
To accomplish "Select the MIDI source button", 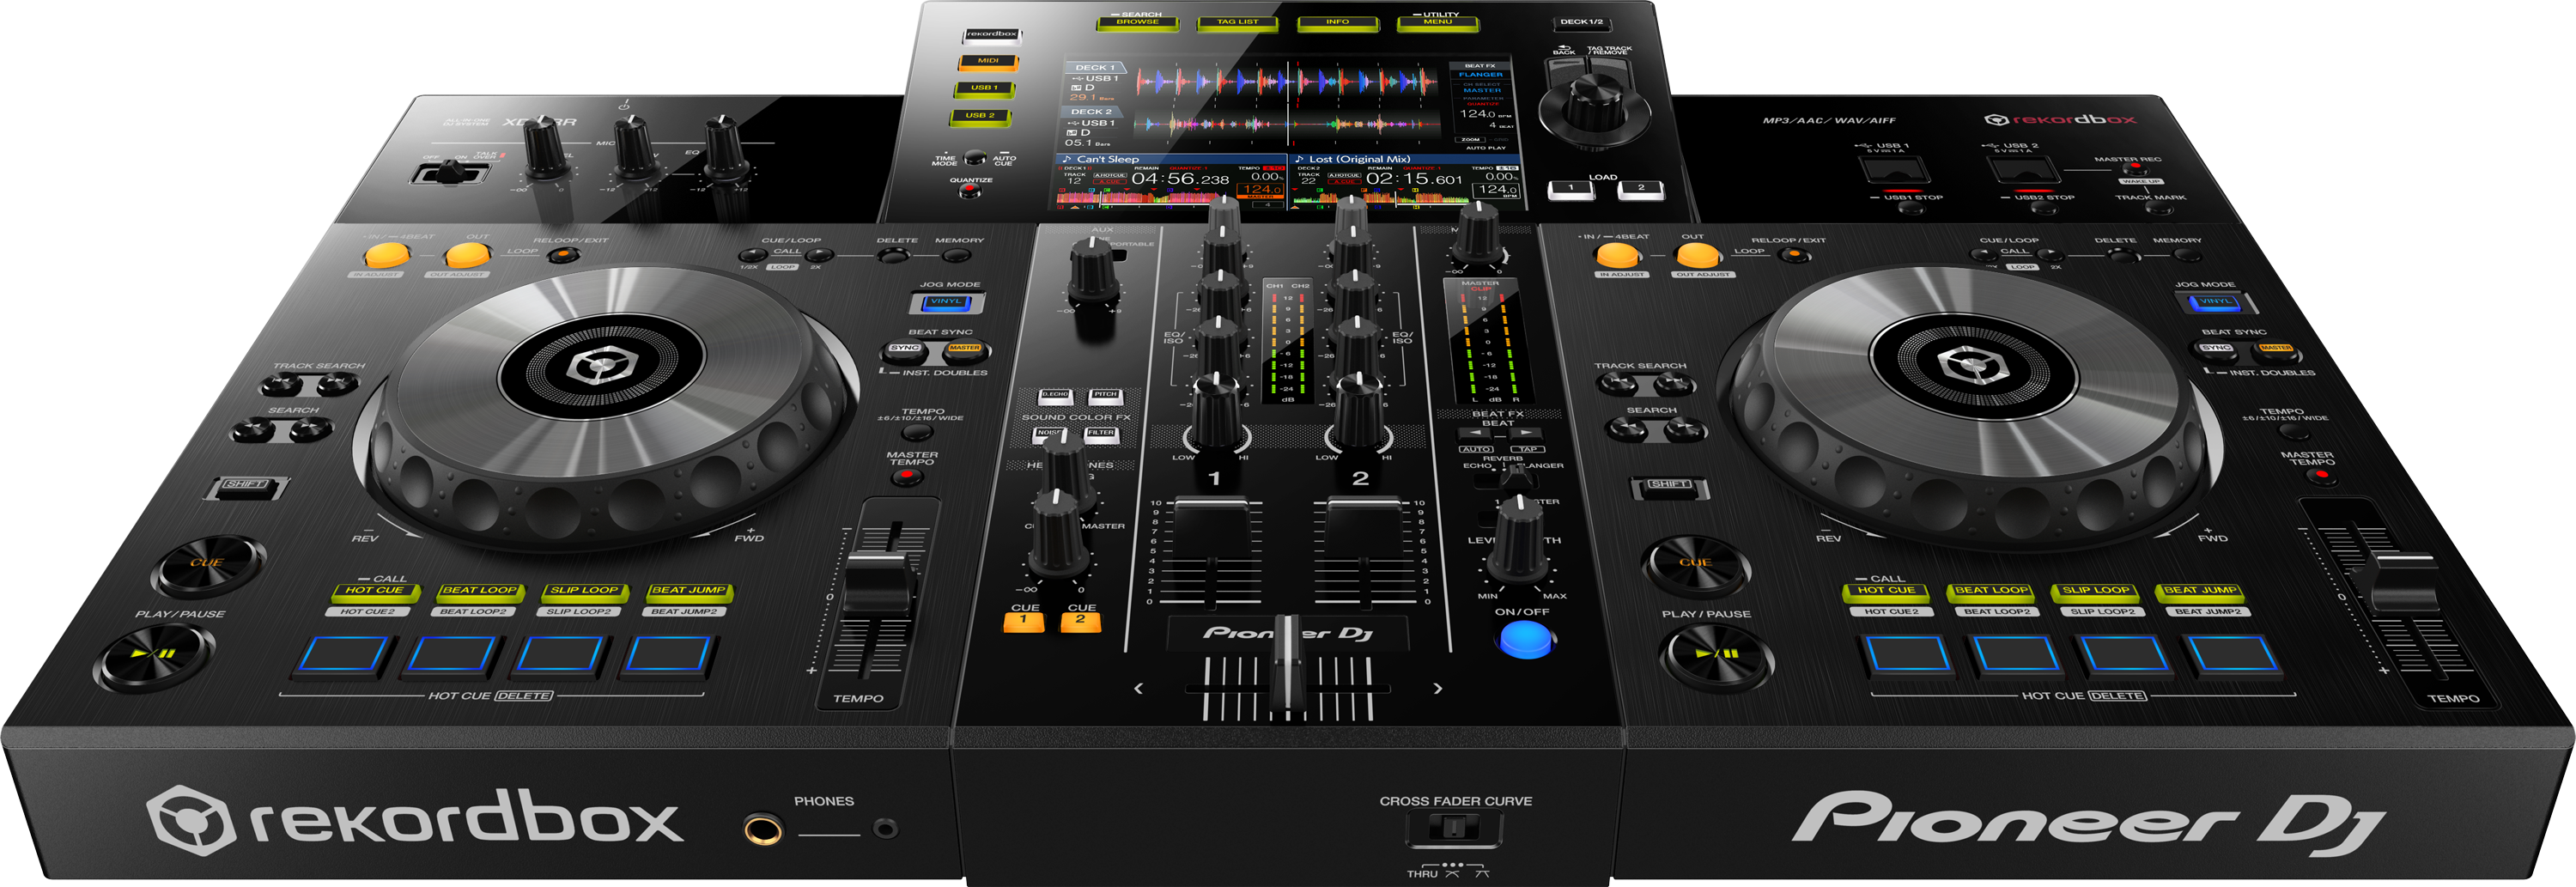I will (x=988, y=62).
